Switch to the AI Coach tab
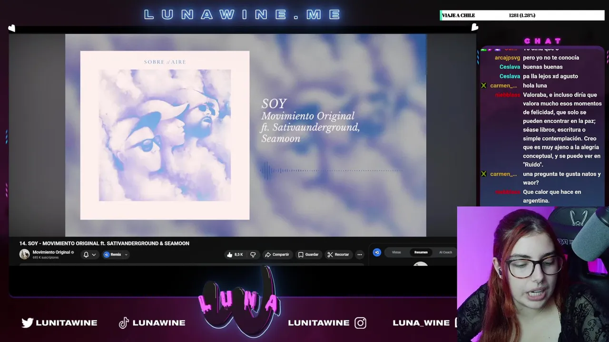 [445, 252]
